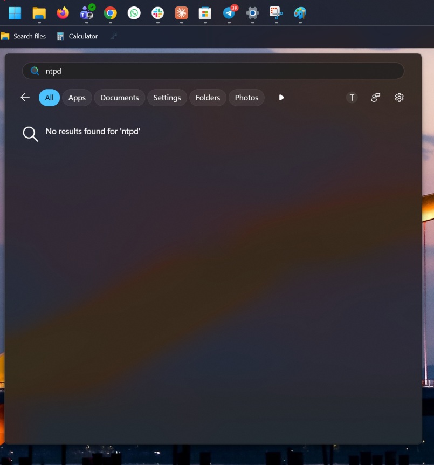Launch Google Chrome from the taskbar

click(x=111, y=13)
